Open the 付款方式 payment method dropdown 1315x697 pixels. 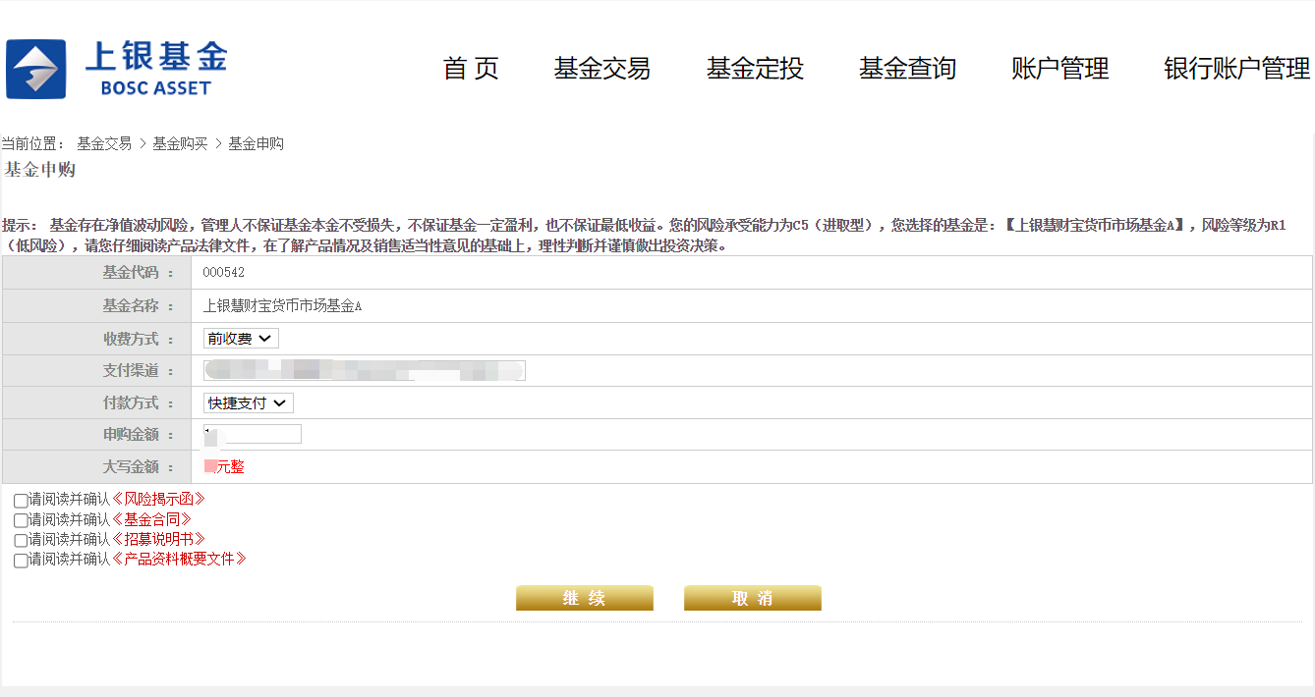pos(247,402)
